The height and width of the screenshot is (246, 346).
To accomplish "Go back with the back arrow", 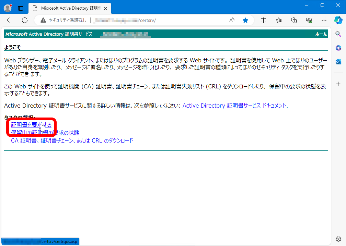I will pos(10,20).
